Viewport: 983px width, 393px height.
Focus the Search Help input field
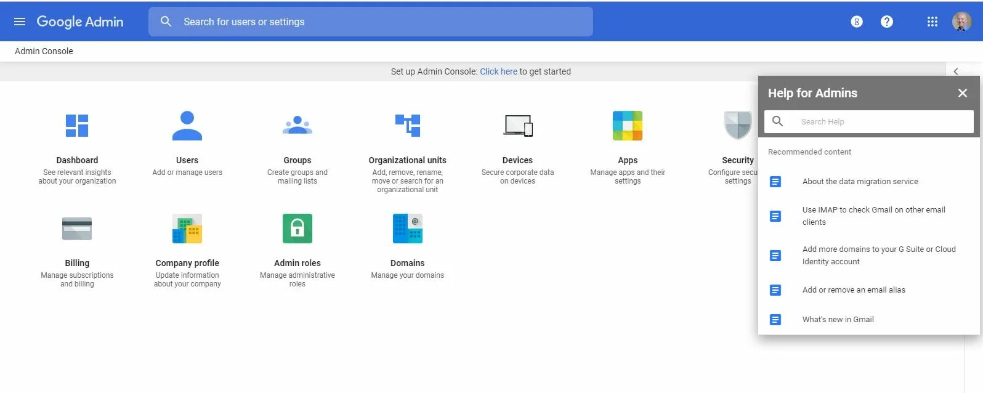pos(869,121)
